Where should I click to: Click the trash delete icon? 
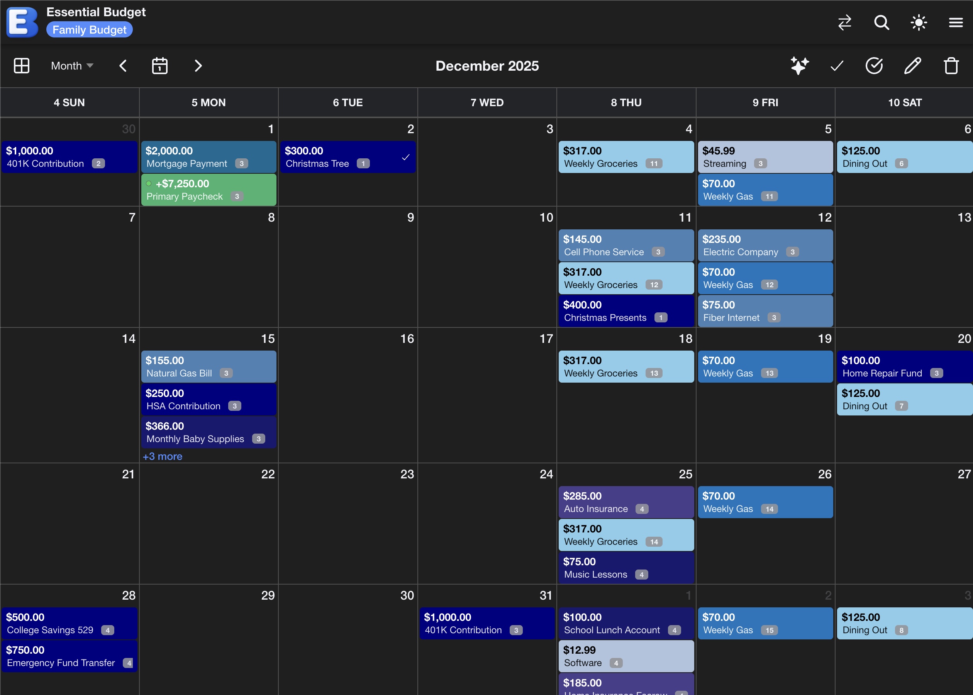[951, 66]
